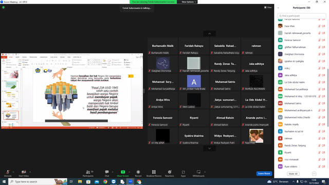This screenshot has height=185, width=329.
Task: Open the Mail app on taskbar
Action: 97,181
